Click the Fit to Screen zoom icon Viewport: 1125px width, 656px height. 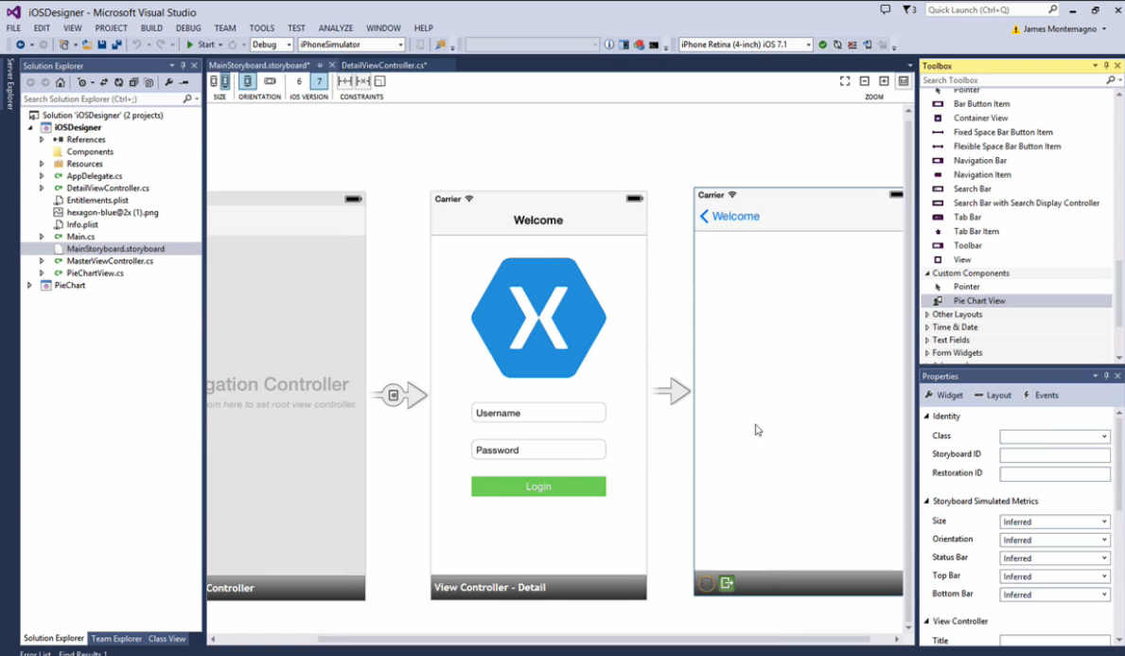845,81
